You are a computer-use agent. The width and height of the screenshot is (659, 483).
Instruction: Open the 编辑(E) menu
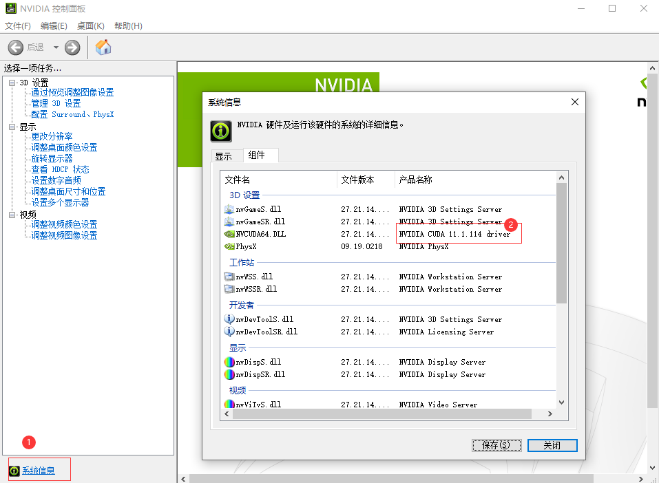tap(54, 26)
